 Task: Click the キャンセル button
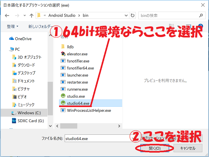tap(188, 148)
